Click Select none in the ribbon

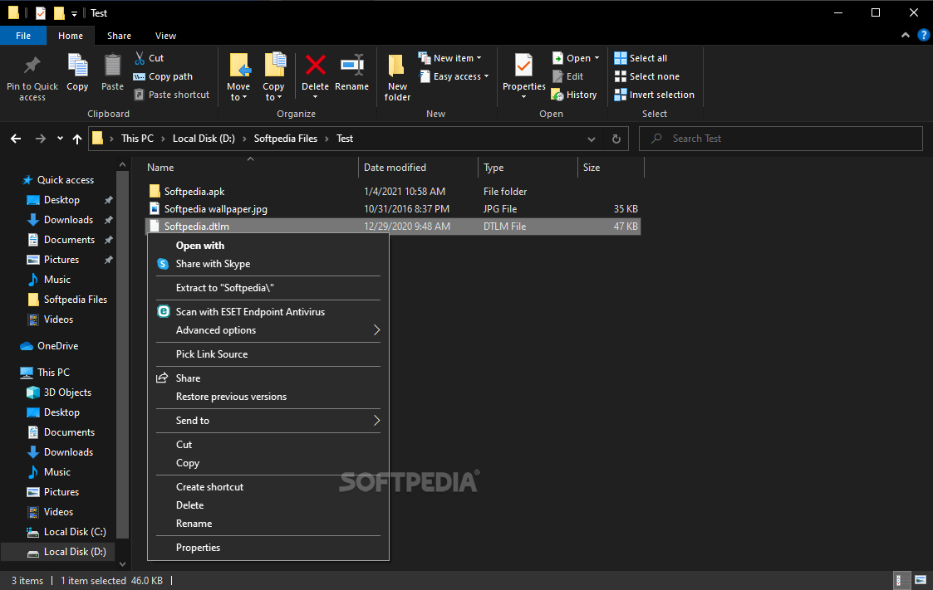(x=647, y=76)
